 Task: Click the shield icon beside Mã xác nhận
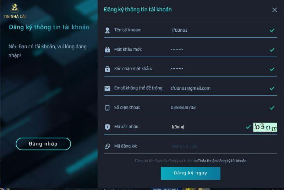[107, 127]
